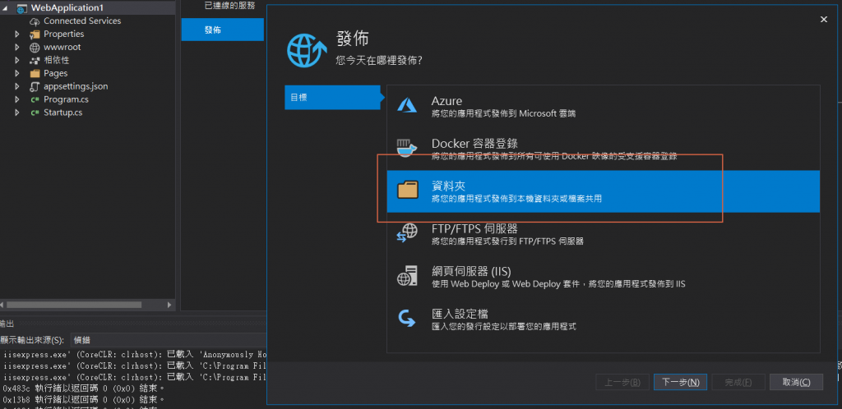
Task: Click the Startup.cs C# file icon
Action: [35, 113]
